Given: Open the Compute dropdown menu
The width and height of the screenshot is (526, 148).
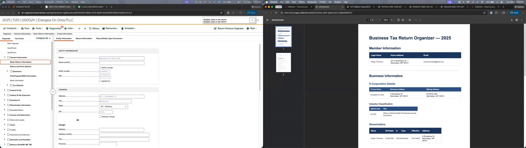Looking at the screenshot, I should pos(11,29).
